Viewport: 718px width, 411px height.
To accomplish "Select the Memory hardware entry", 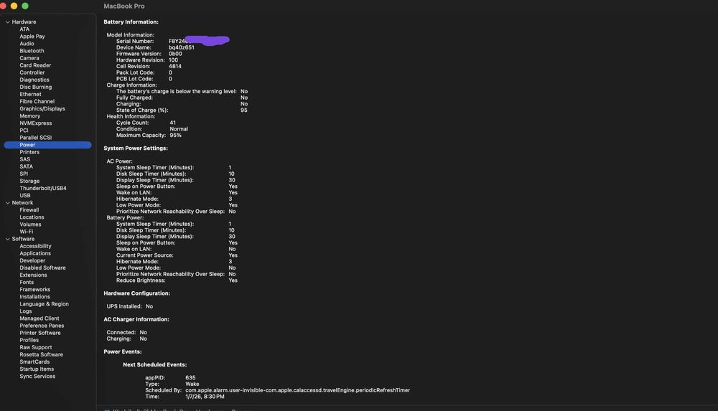I will click(30, 115).
